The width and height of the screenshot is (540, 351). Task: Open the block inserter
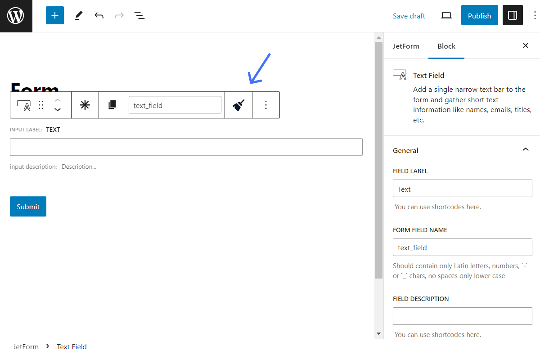pyautogui.click(x=54, y=15)
